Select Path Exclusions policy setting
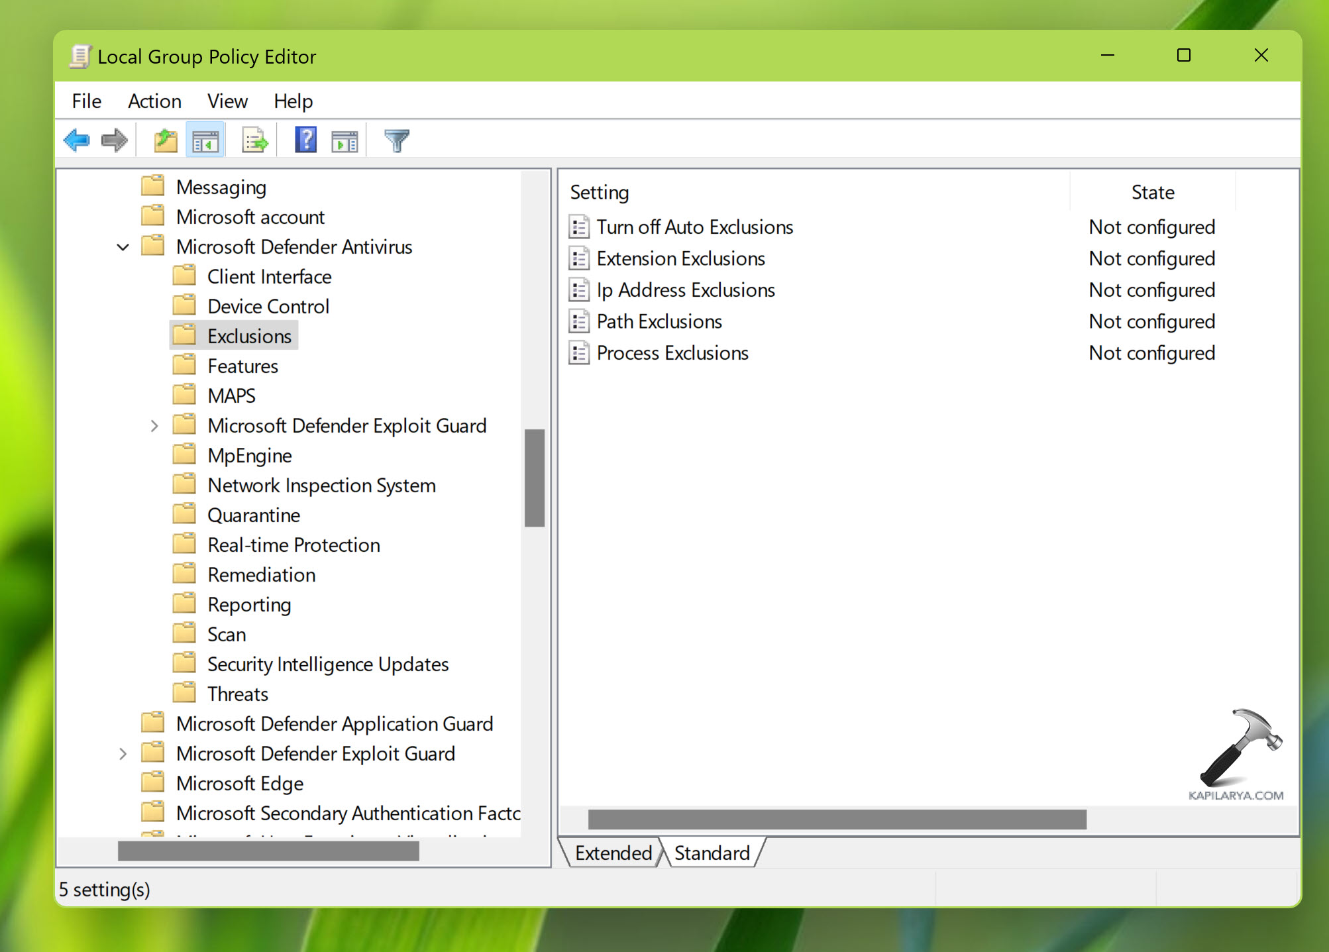 pyautogui.click(x=659, y=322)
